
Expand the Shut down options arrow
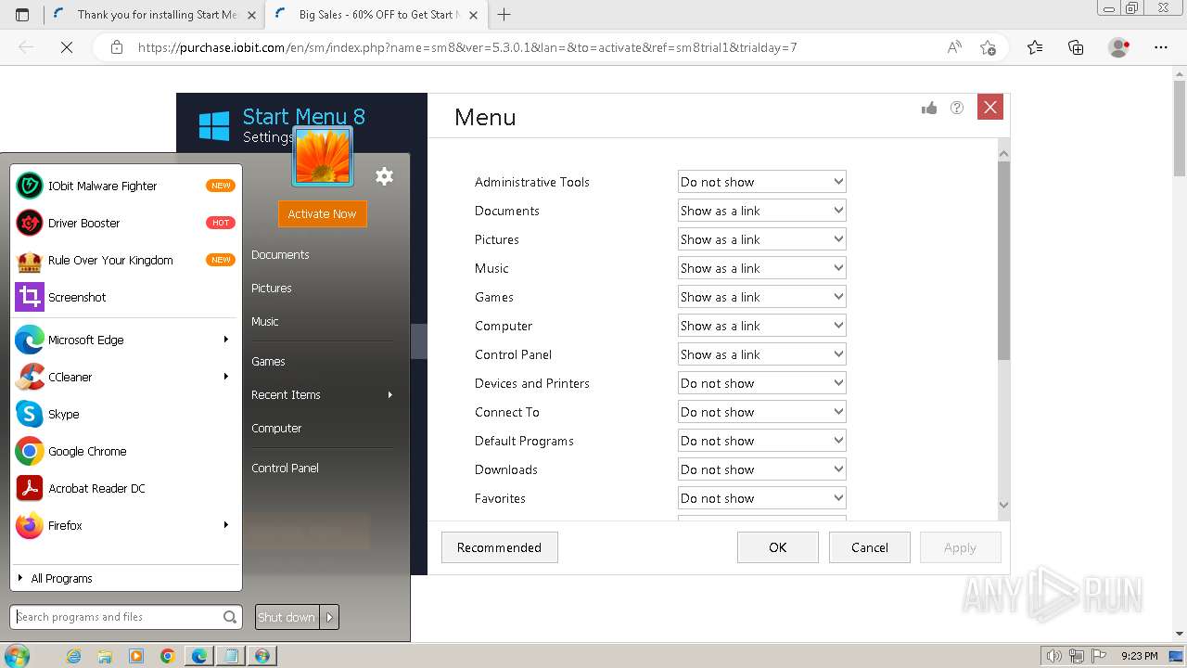(329, 617)
